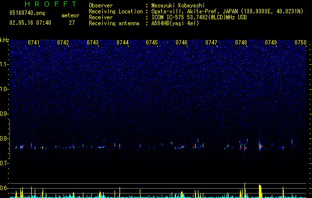Click the wide yellow intensity bar before 0749
The image size is (312, 198).
point(260,191)
